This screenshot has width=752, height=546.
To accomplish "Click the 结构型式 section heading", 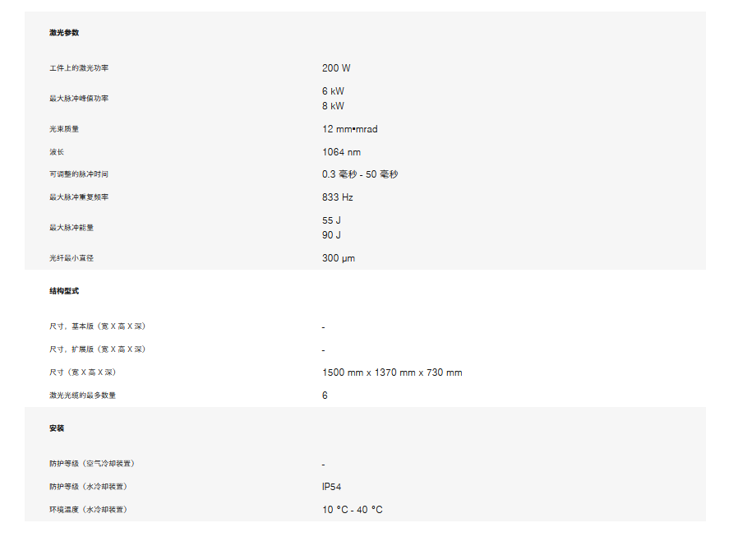I will point(64,291).
